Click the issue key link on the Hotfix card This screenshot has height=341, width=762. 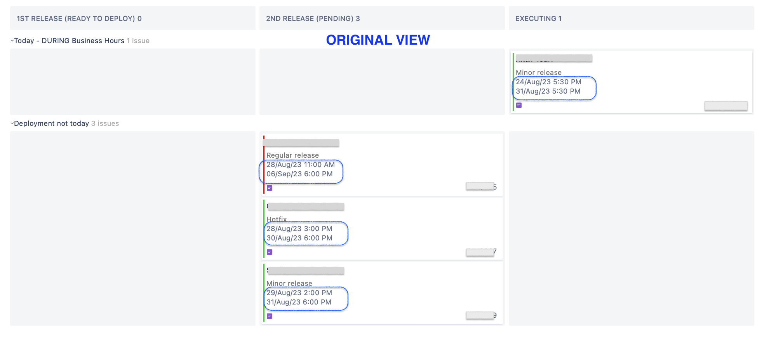click(480, 252)
